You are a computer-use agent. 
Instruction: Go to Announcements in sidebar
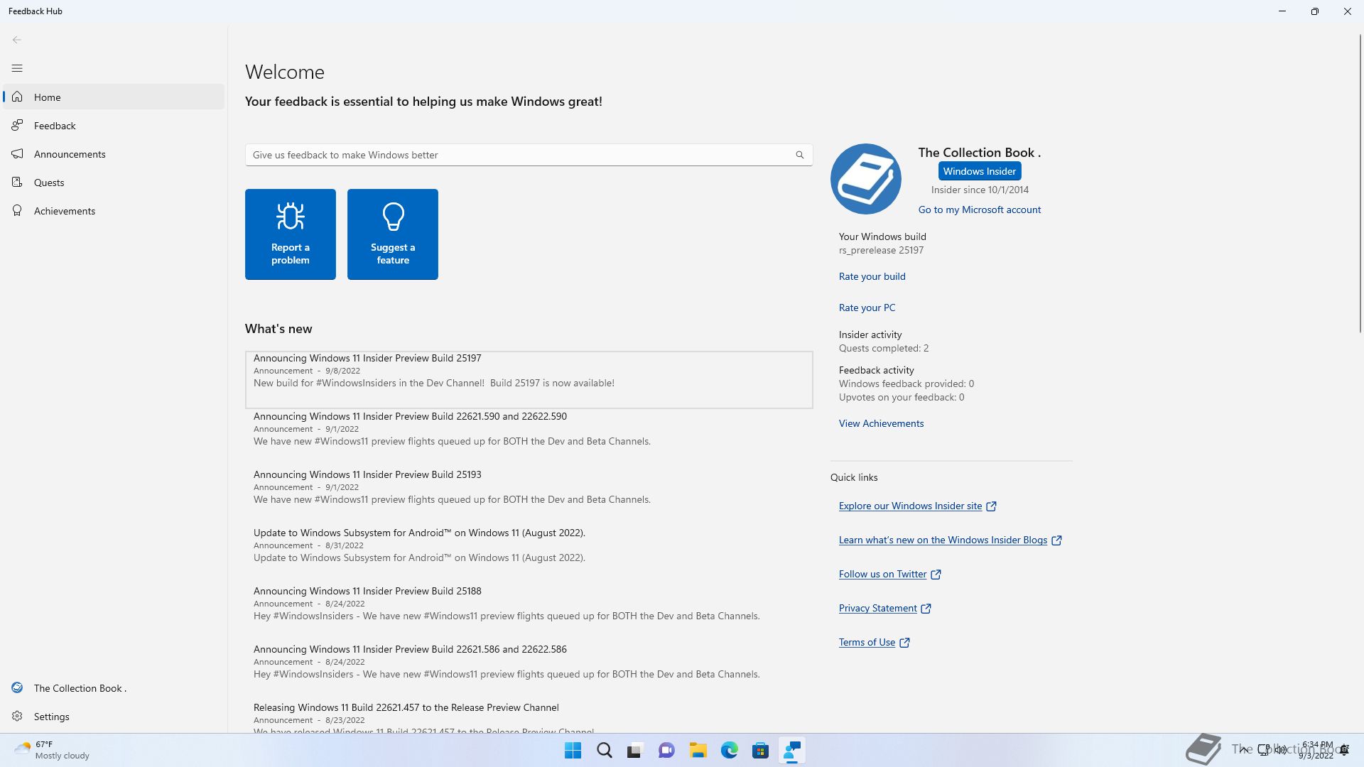pyautogui.click(x=114, y=154)
